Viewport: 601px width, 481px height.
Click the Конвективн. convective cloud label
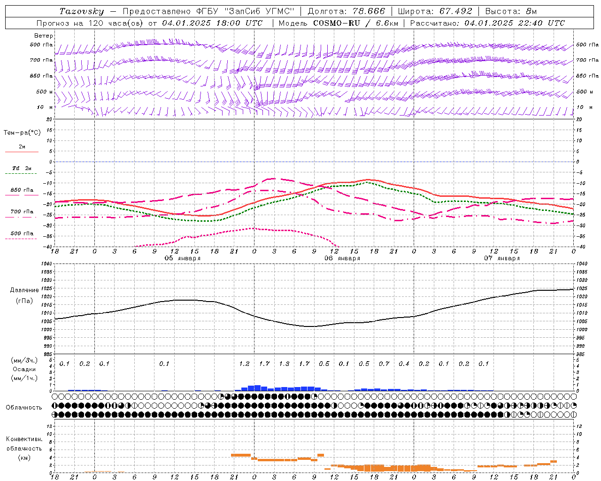pos(24,439)
